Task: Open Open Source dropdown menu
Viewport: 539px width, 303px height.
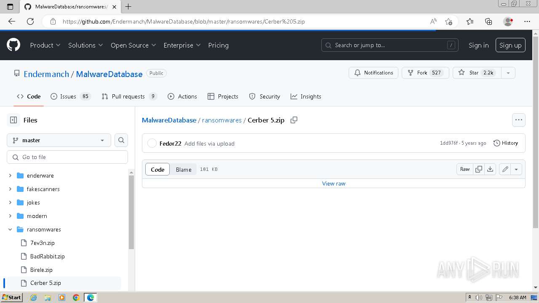Action: coord(133,45)
